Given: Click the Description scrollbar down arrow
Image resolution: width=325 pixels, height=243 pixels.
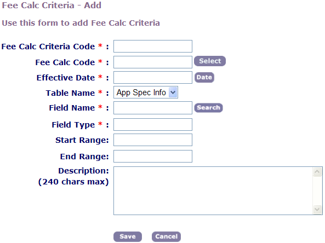Looking at the screenshot, I should click(317, 210).
